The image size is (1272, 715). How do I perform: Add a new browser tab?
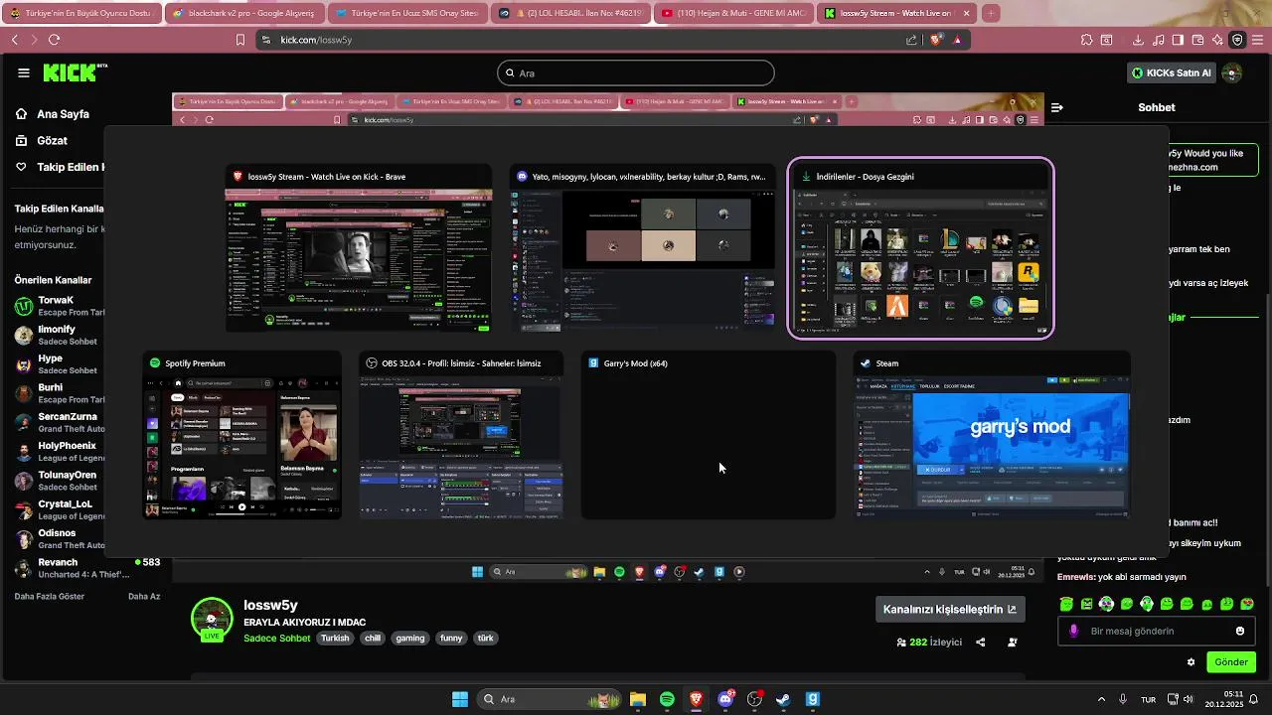991,14
